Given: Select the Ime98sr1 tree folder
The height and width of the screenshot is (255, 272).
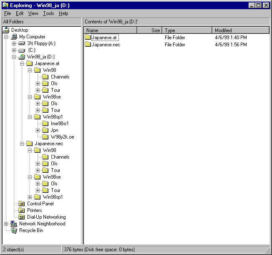Looking at the screenshot, I should (60, 124).
